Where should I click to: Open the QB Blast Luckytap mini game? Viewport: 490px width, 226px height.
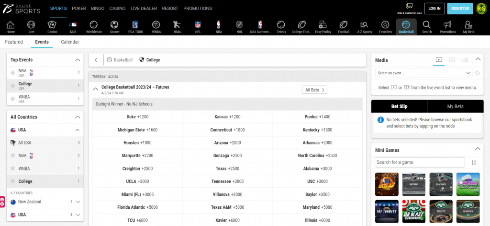tap(414, 211)
